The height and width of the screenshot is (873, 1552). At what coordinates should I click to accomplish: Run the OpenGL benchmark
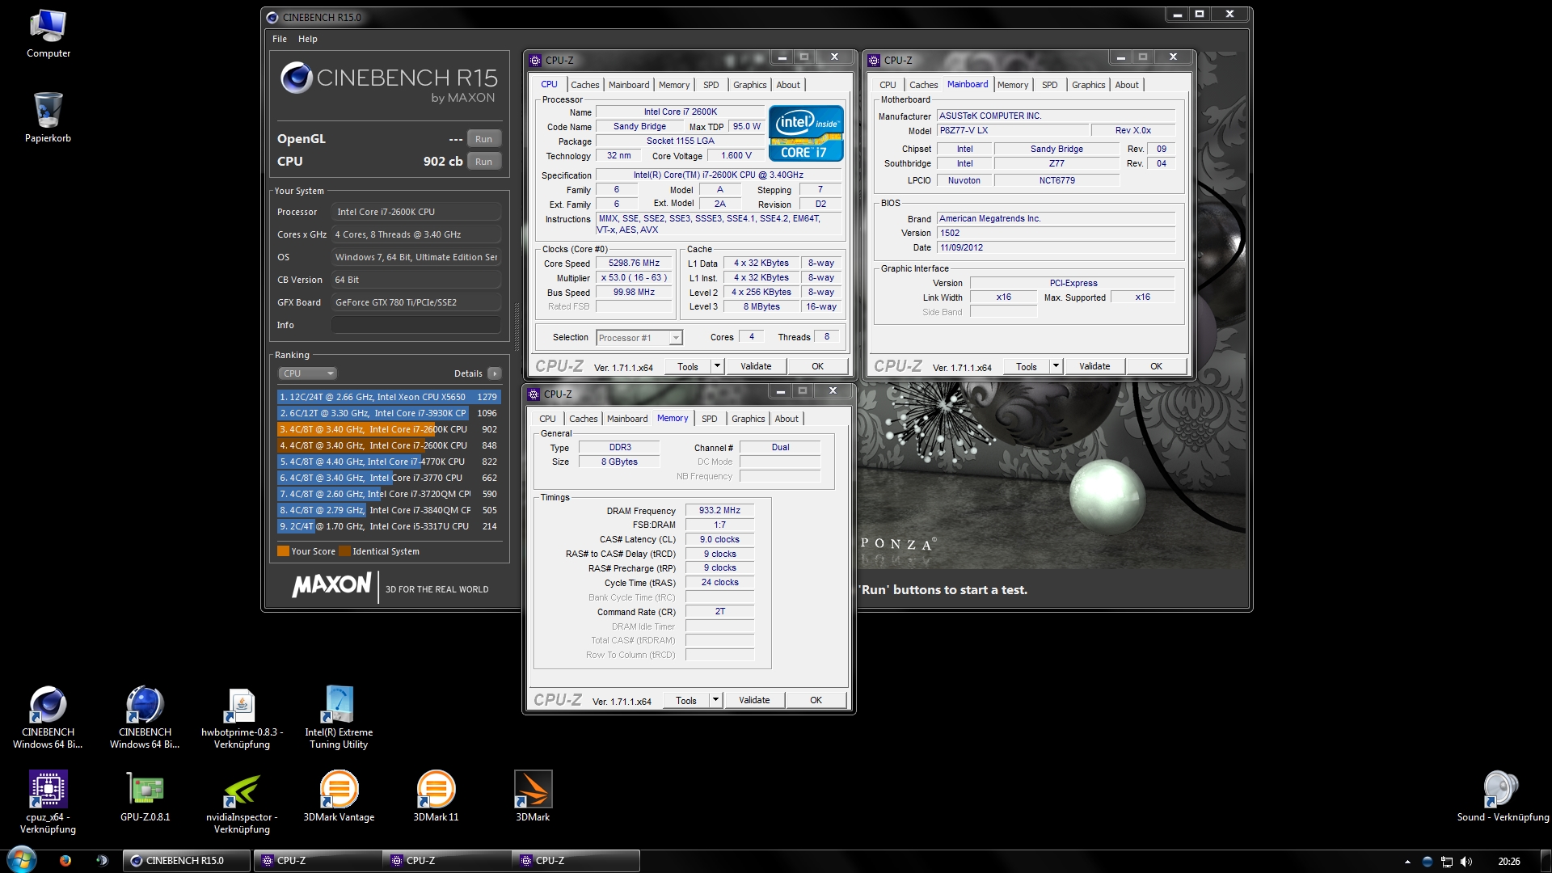(483, 139)
